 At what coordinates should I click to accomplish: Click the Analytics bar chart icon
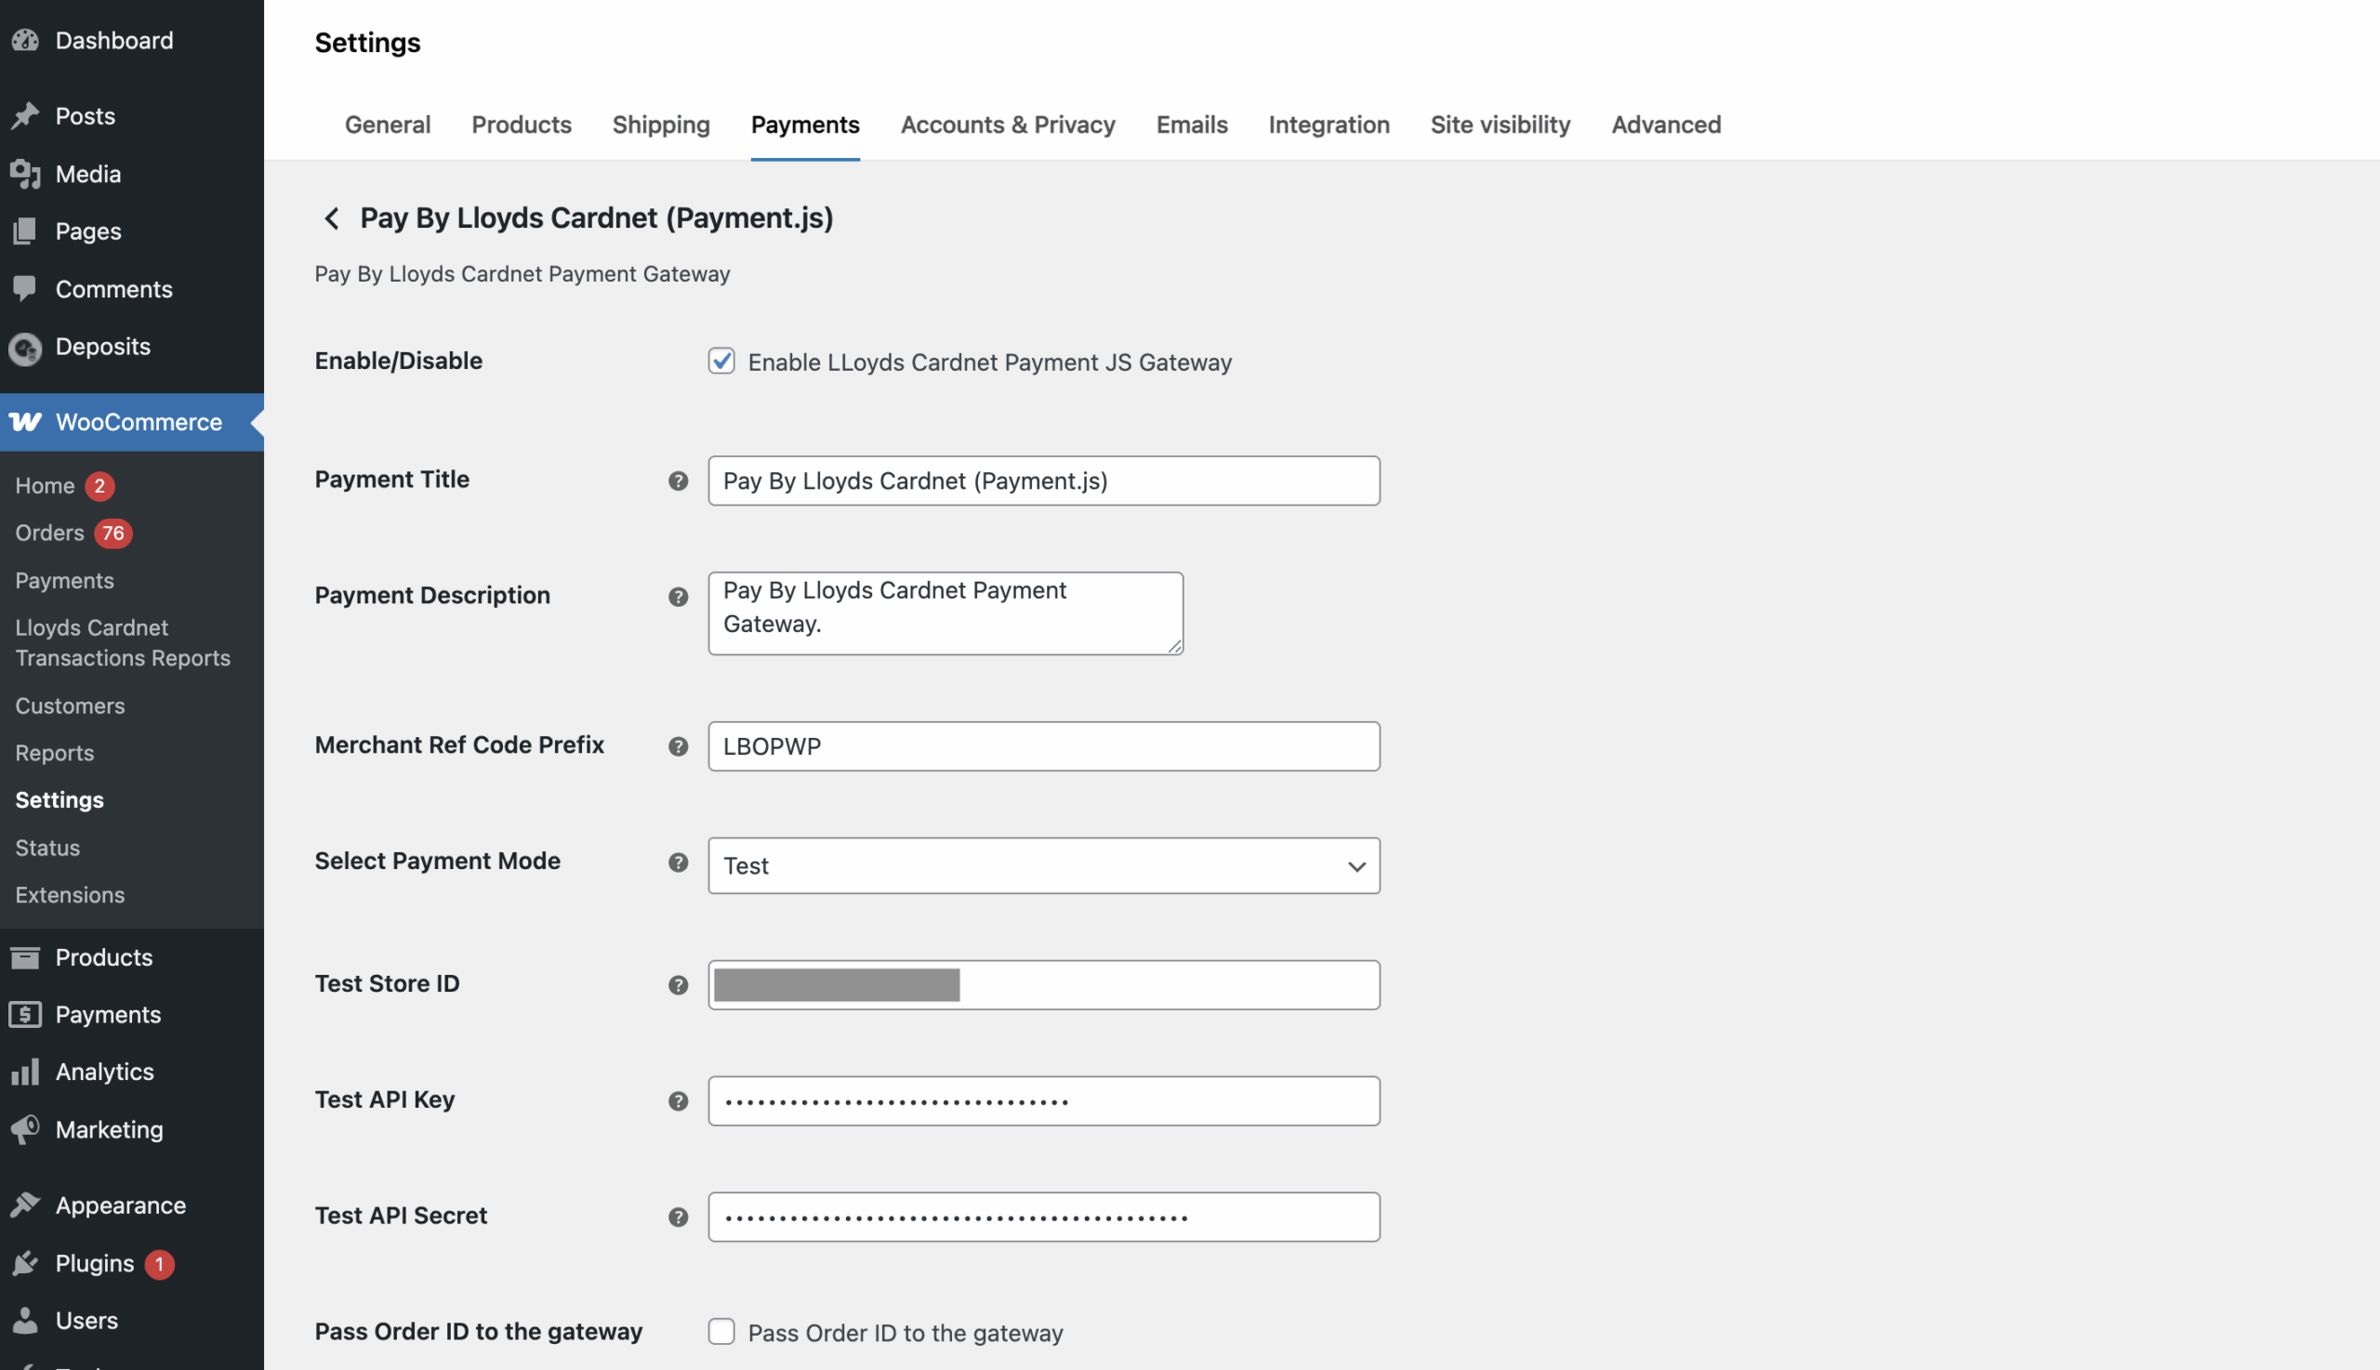(x=25, y=1072)
